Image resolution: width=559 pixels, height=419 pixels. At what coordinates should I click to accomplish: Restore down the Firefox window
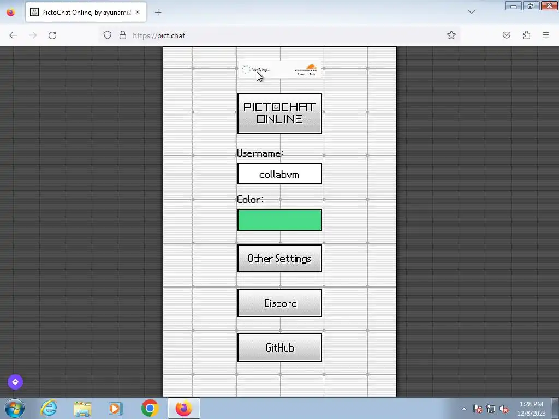[x=531, y=5]
